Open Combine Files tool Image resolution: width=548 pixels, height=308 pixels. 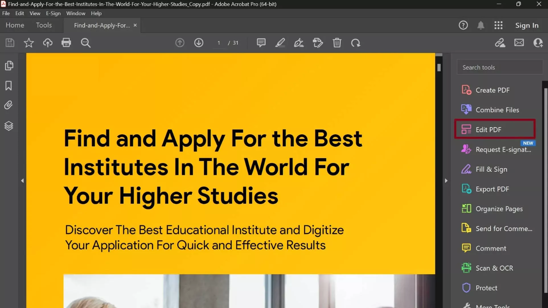[495, 110]
